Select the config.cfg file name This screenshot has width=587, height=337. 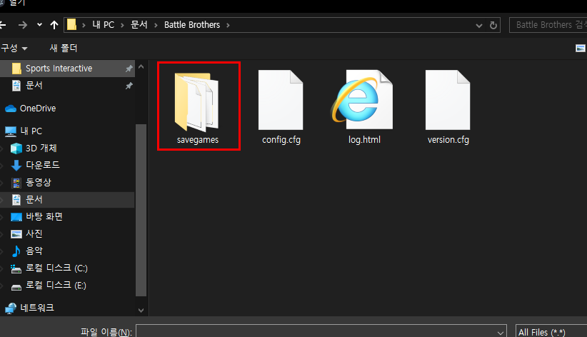coord(281,140)
